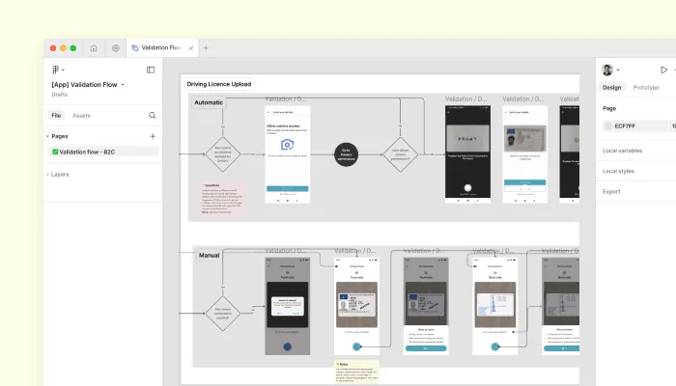Close the Validation Flow tab
The width and height of the screenshot is (676, 386).
click(191, 48)
